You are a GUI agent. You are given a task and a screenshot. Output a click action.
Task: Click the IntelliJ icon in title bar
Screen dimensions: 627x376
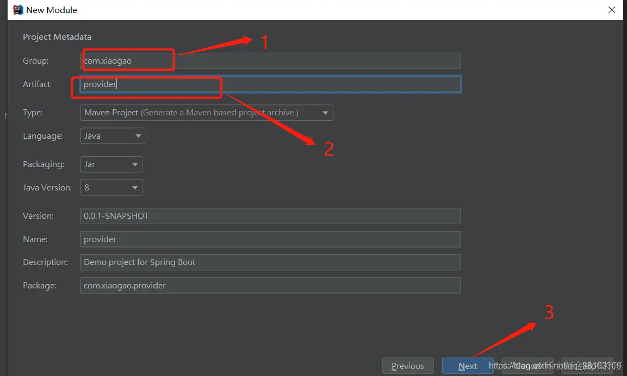pyautogui.click(x=18, y=10)
